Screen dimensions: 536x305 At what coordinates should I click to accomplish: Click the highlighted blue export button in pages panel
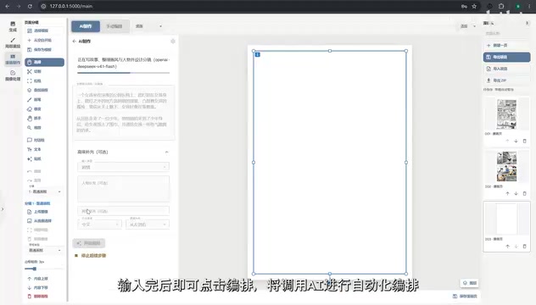tap(506, 57)
